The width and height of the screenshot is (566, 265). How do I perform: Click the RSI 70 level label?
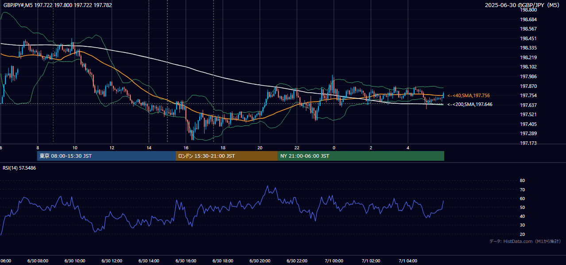coord(522,189)
